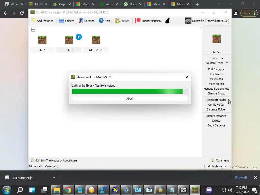Image resolution: width=260 pixels, height=195 pixels.
Task: Click the browser back arrow
Action: pos(6,13)
